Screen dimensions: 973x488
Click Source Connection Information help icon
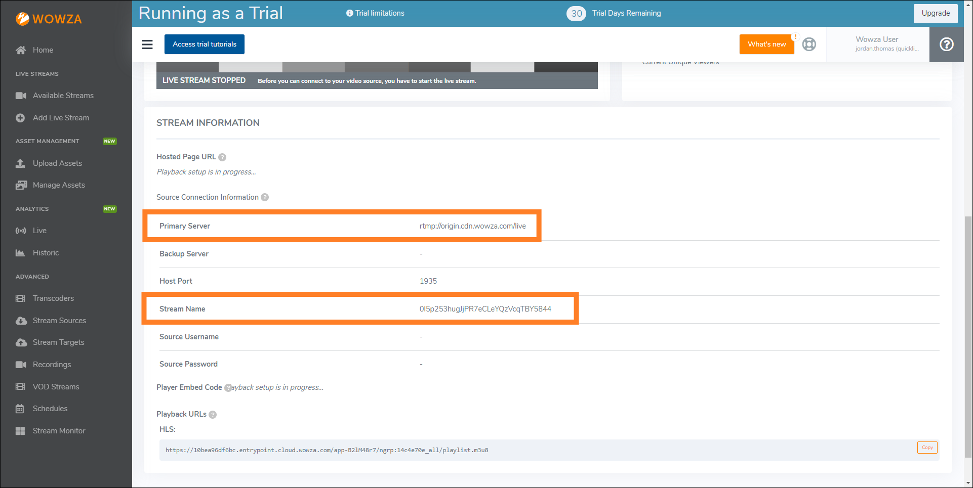coord(265,197)
